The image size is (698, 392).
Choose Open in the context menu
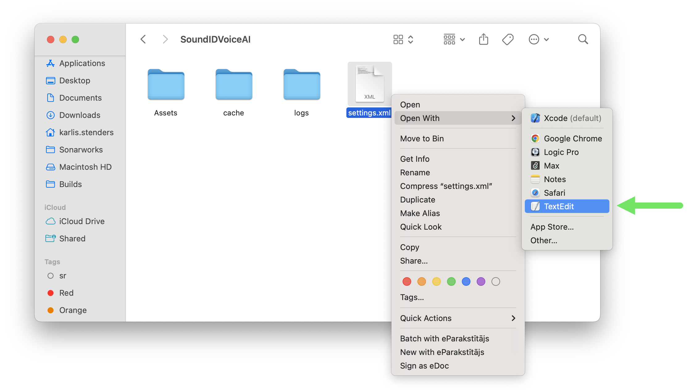click(x=458, y=105)
